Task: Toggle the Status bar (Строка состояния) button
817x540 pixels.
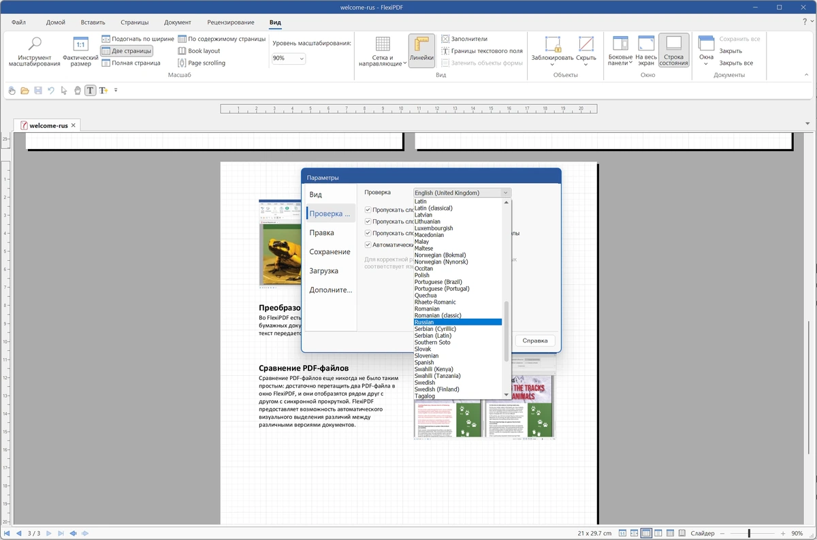Action: click(673, 52)
